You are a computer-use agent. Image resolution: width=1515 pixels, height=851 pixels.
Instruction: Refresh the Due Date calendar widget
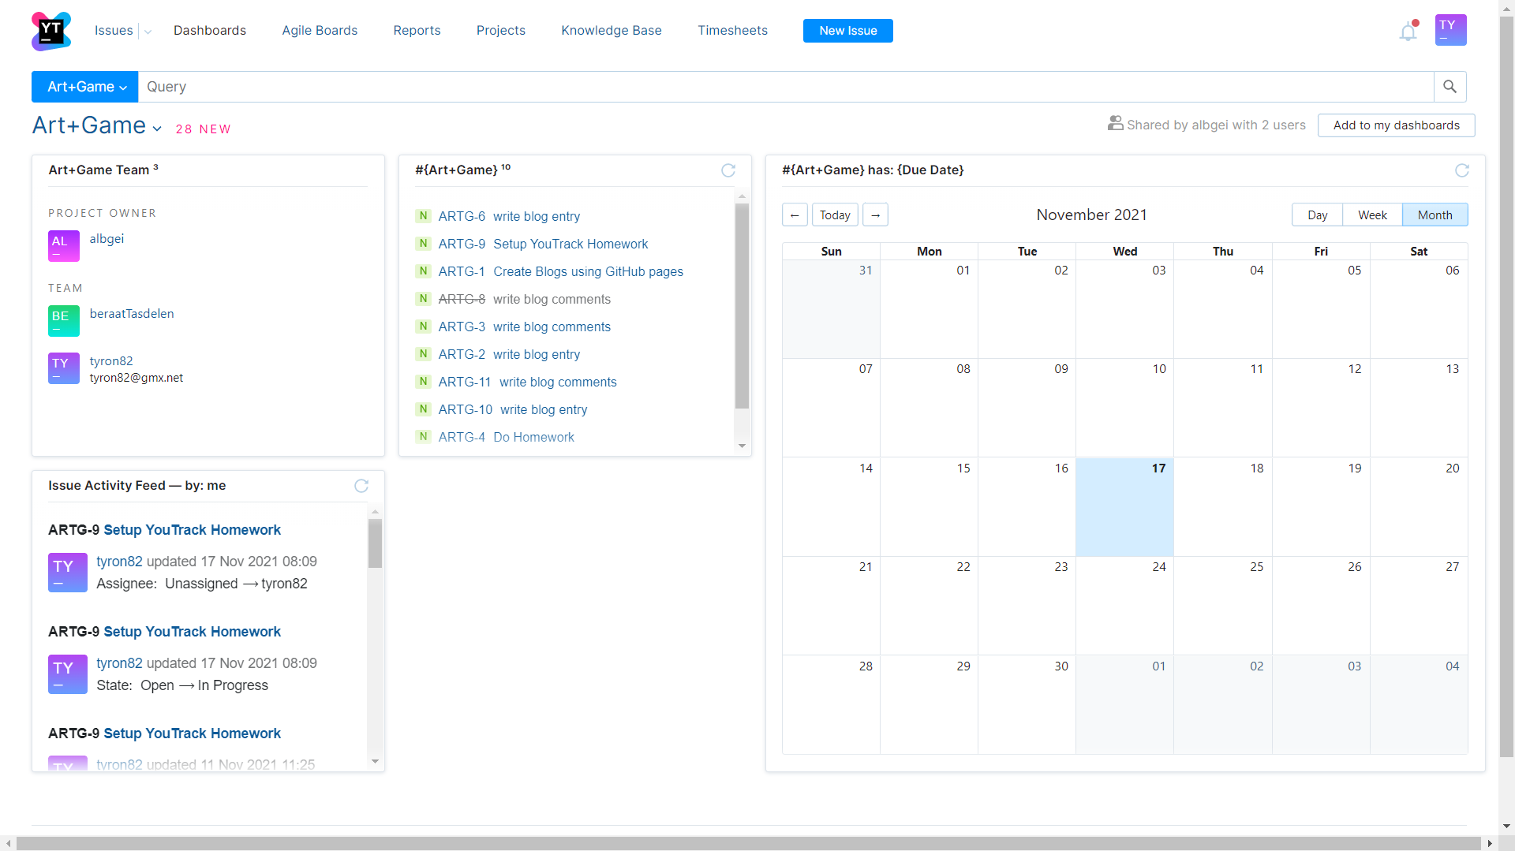[1461, 170]
